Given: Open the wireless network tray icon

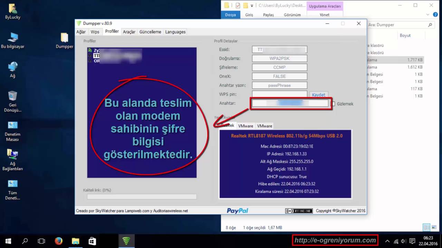Looking at the screenshot, I should point(396,241).
